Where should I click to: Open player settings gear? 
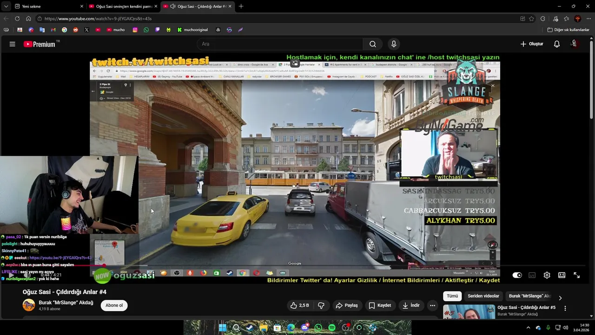click(x=547, y=275)
